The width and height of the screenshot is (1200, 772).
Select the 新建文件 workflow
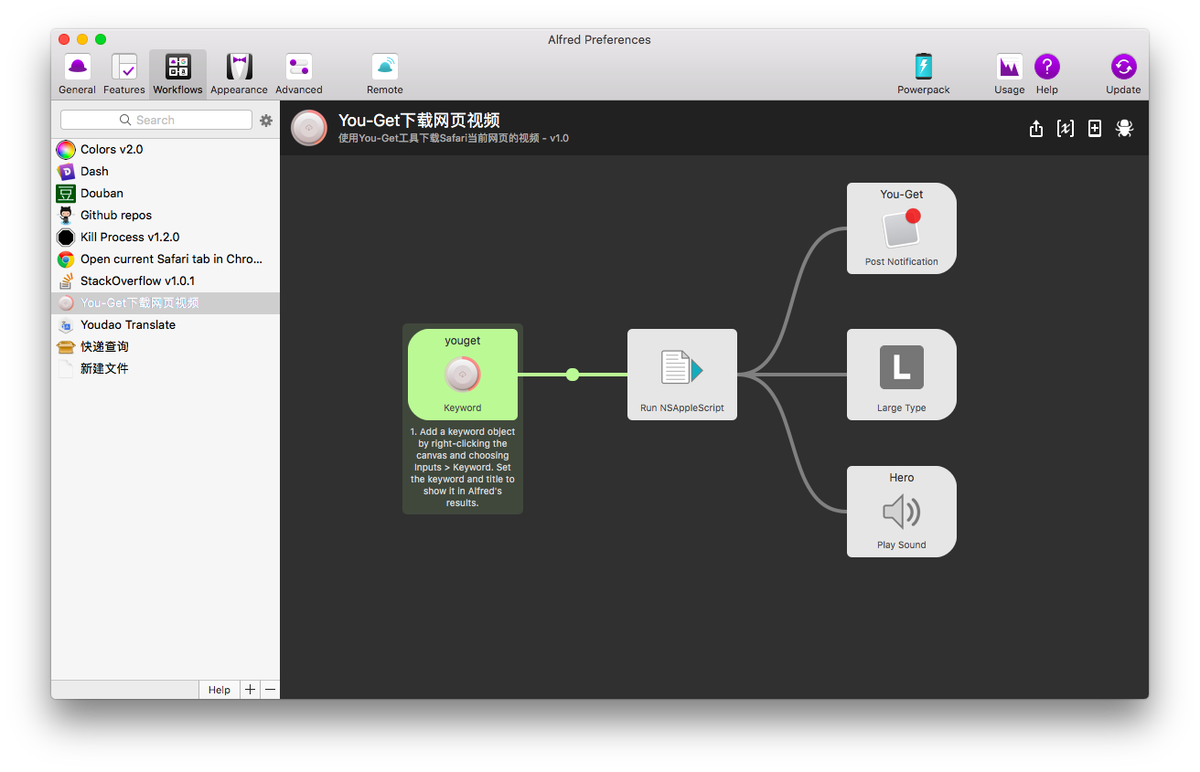(166, 369)
